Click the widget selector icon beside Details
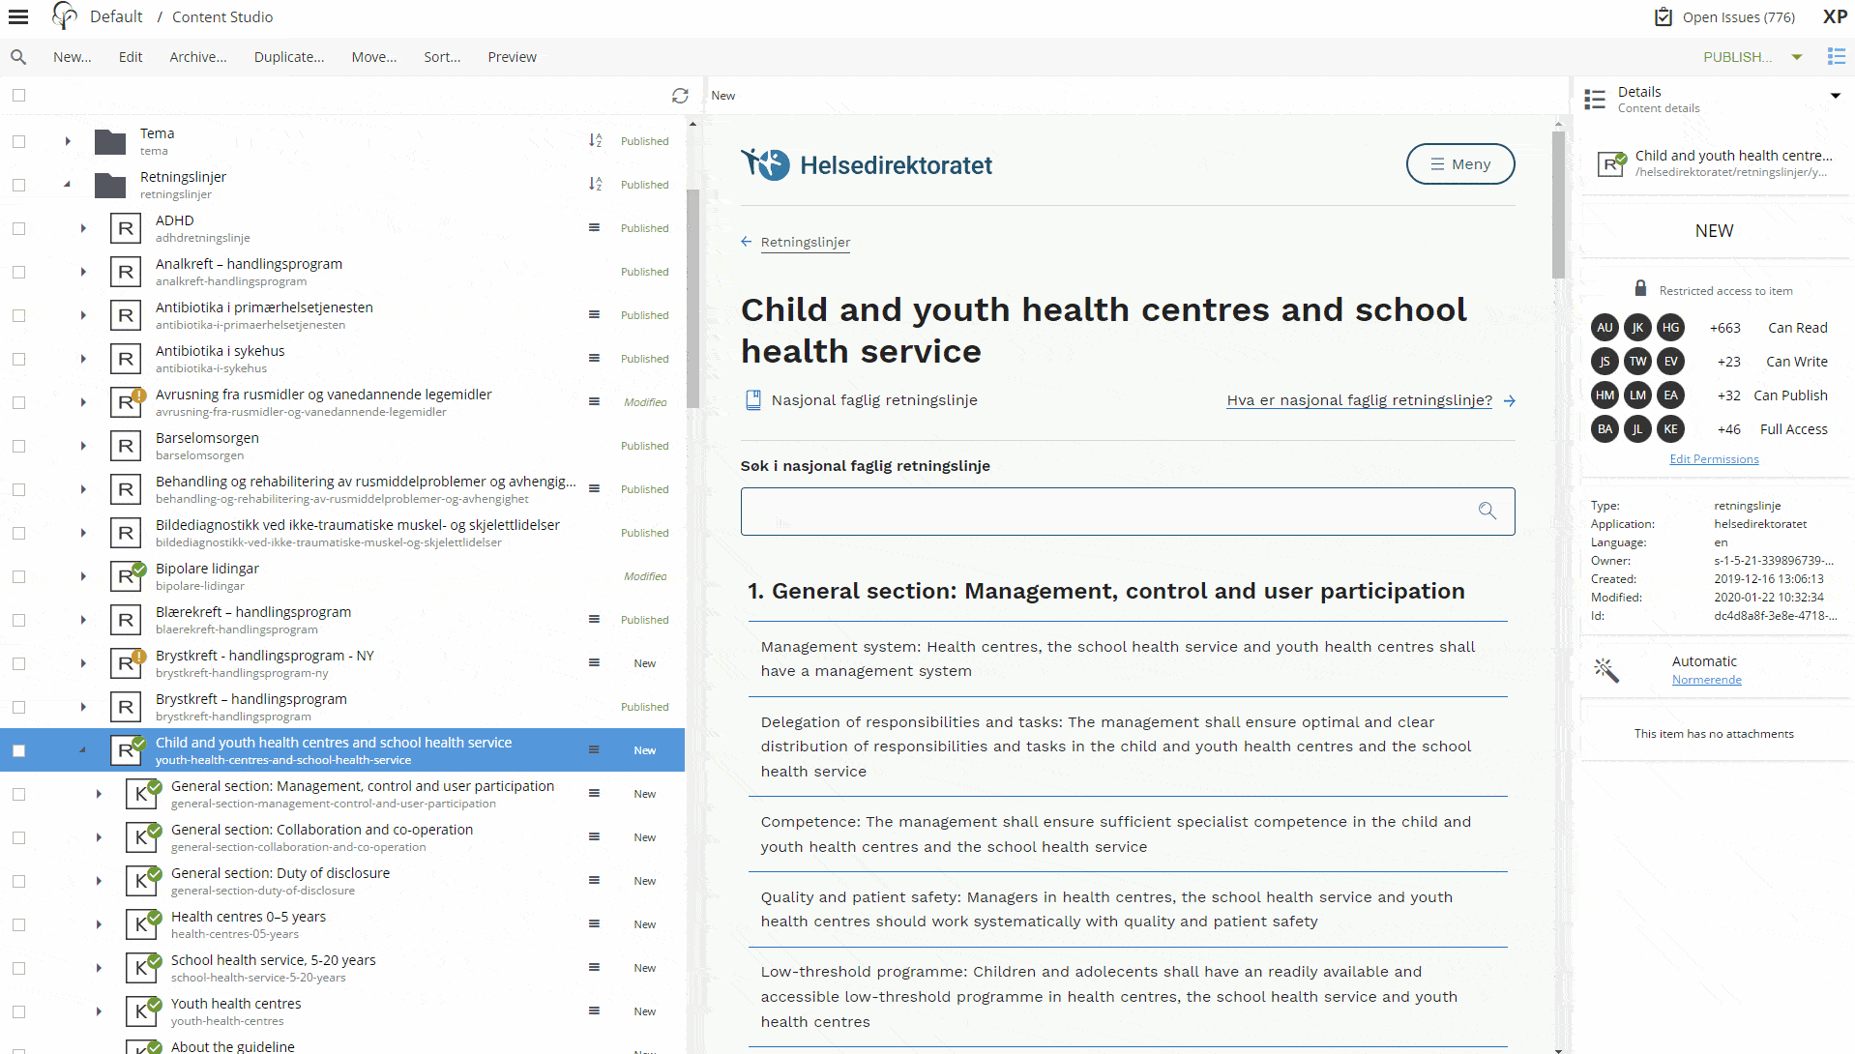The height and width of the screenshot is (1054, 1855). pyautogui.click(x=1595, y=99)
